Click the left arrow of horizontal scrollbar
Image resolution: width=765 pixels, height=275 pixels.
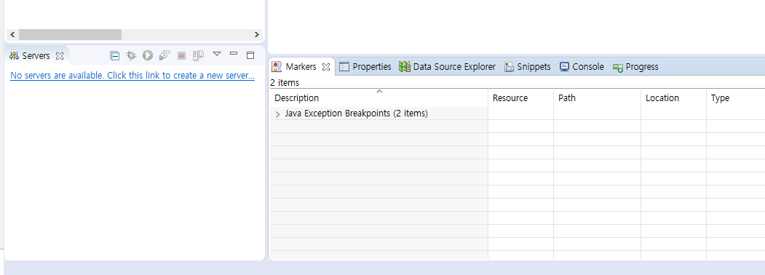(12, 35)
